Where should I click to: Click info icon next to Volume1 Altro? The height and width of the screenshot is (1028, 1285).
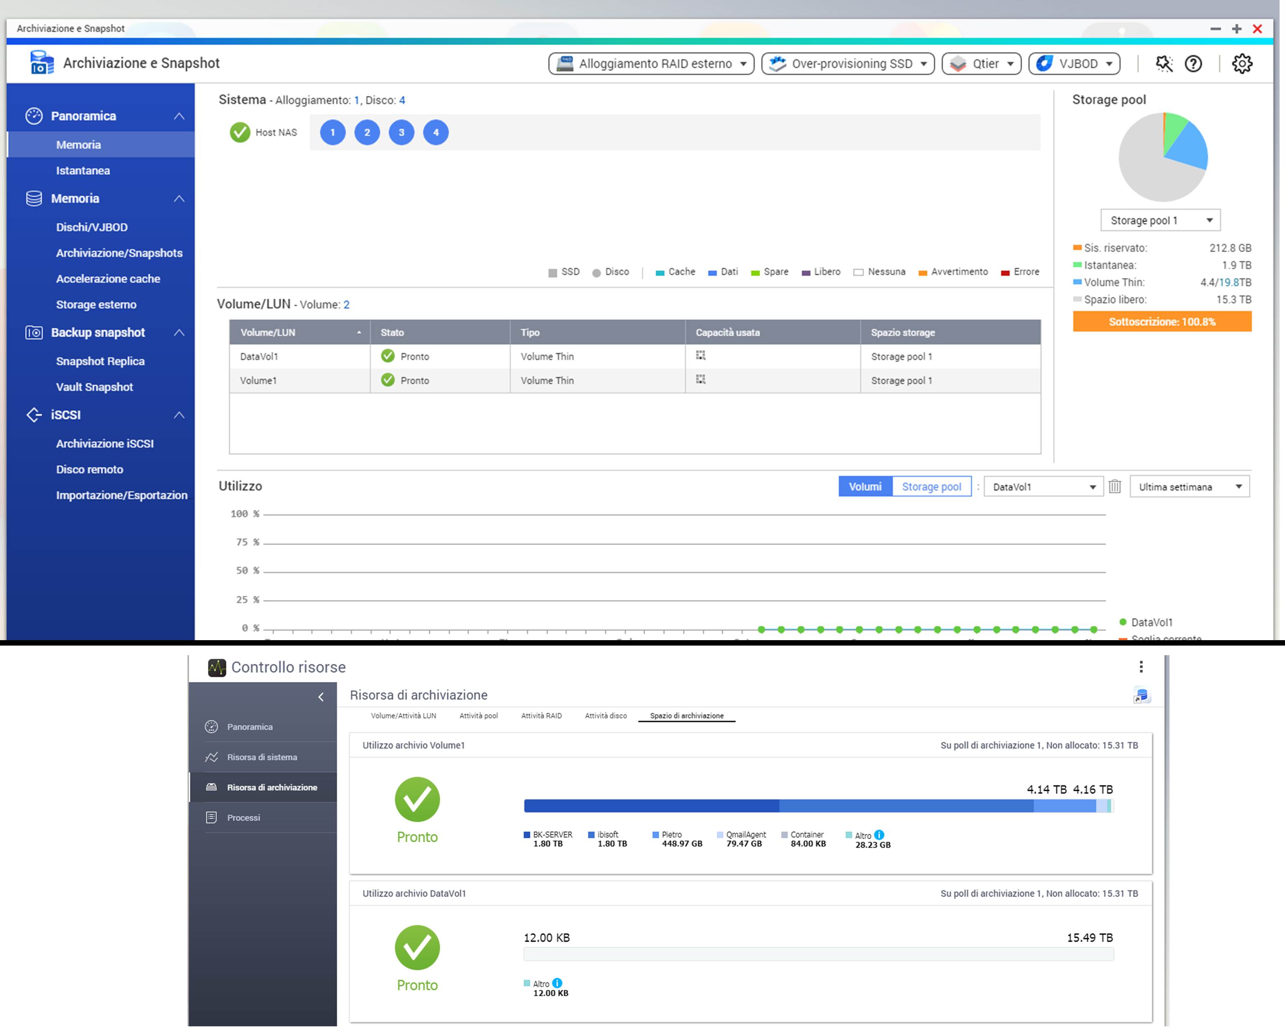[879, 835]
